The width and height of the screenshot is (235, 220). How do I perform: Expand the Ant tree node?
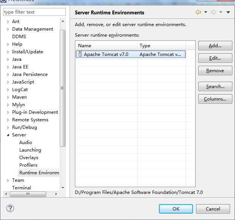pos(8,22)
